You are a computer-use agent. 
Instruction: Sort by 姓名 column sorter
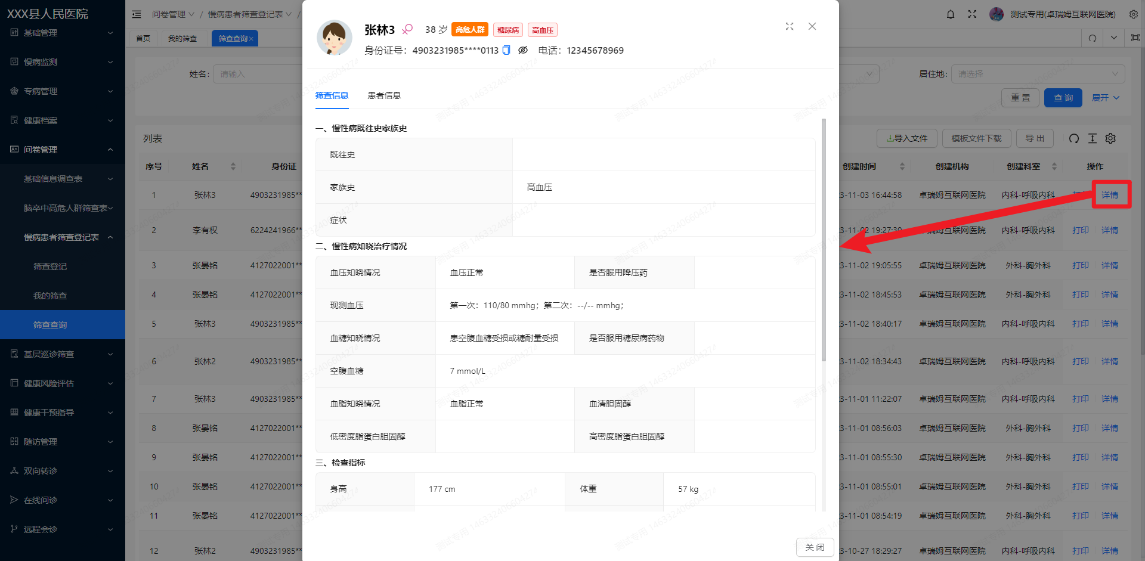click(x=233, y=166)
